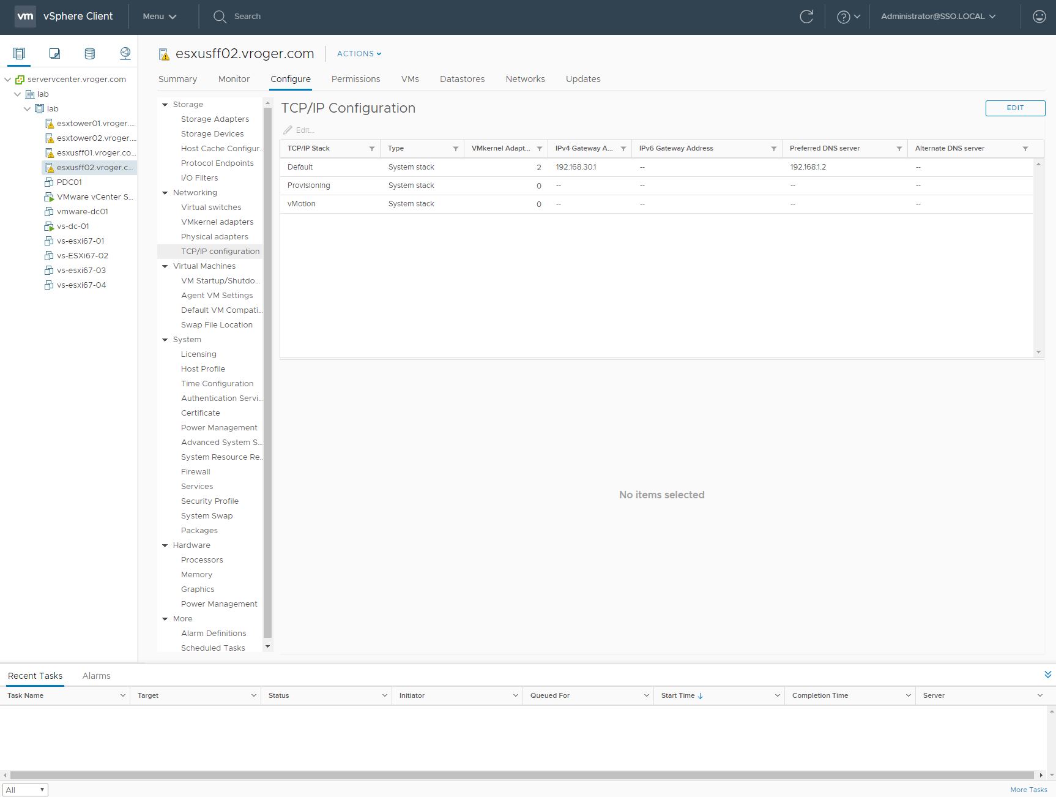Click the settings list vertical scrollbar
1056x797 pixels.
point(267,372)
